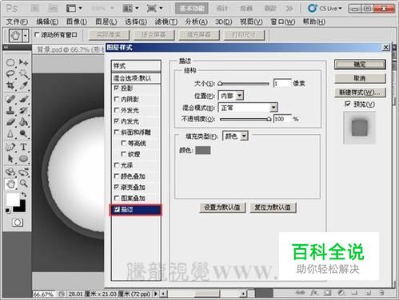
Task: Select the Hand tool in toolbox
Action: (10, 184)
